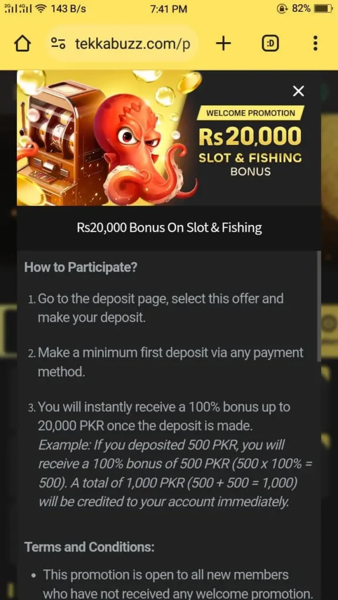Open site settings icon beside URL
Image resolution: width=338 pixels, height=600 pixels.
[x=59, y=44]
